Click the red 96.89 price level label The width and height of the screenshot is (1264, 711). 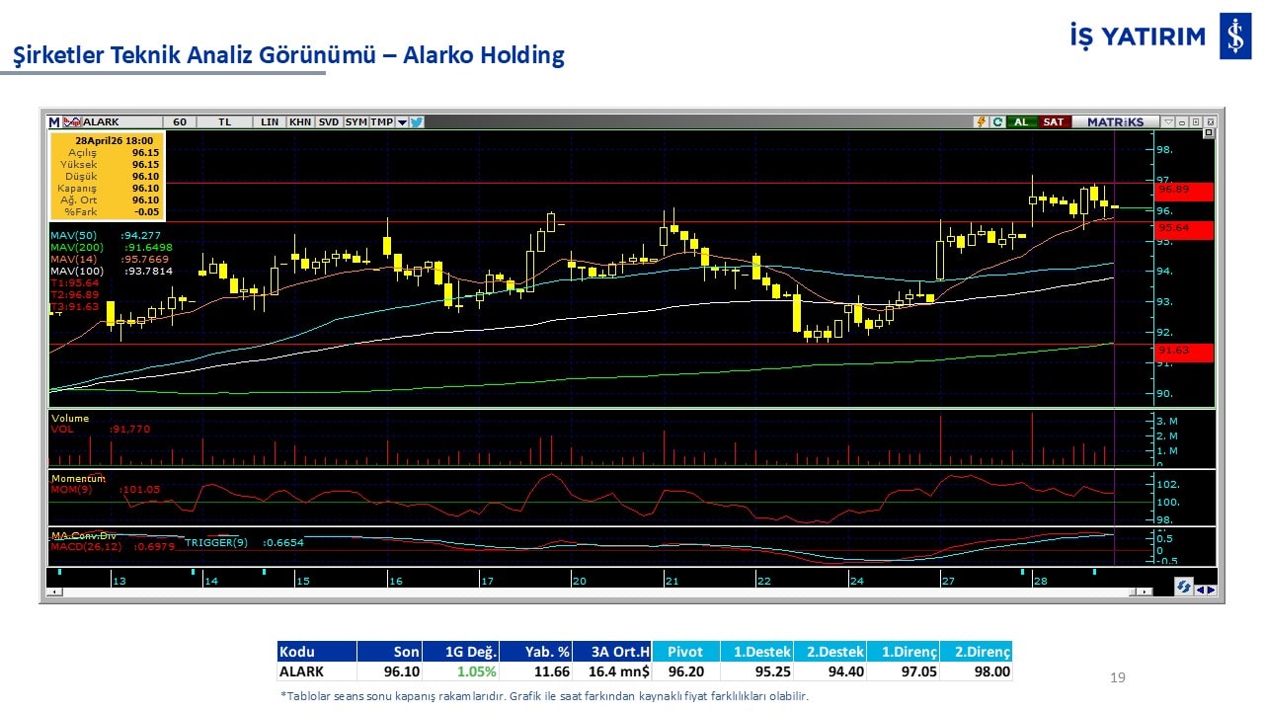tap(1184, 190)
